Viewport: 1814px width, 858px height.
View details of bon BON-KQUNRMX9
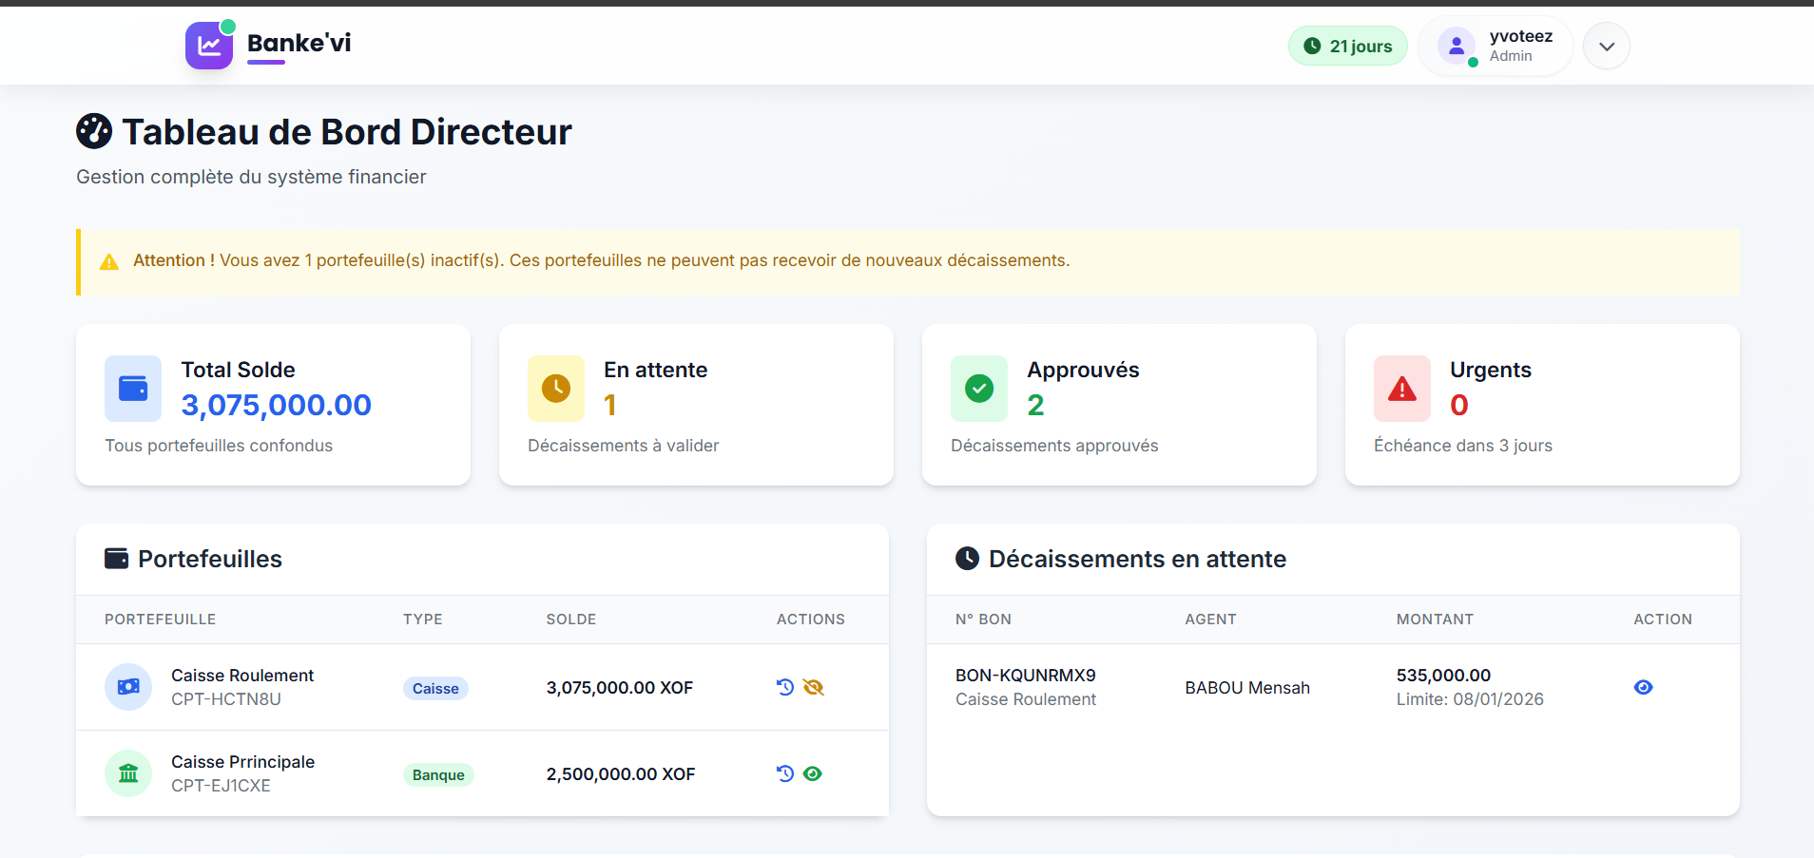click(1643, 687)
